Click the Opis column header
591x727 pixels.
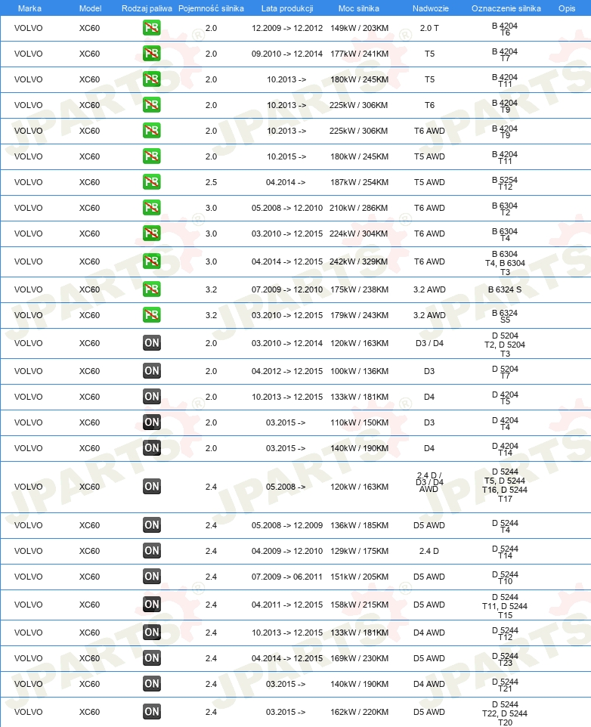point(567,8)
